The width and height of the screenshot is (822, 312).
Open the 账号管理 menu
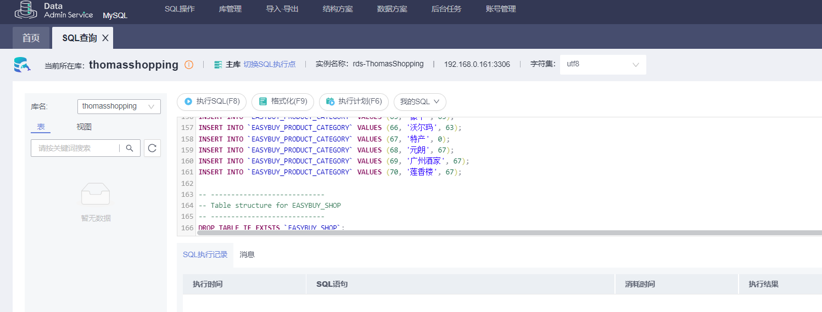point(501,9)
